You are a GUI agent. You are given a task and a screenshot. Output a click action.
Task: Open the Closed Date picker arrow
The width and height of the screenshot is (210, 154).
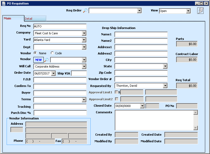(x=142, y=106)
